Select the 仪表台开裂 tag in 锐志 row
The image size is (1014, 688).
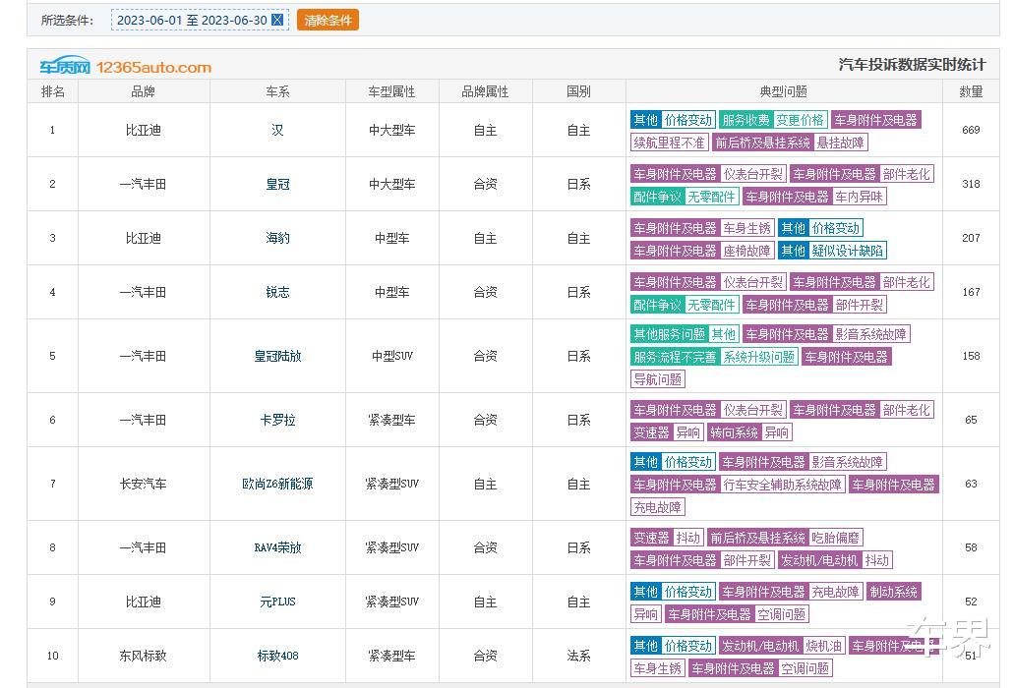tap(752, 282)
